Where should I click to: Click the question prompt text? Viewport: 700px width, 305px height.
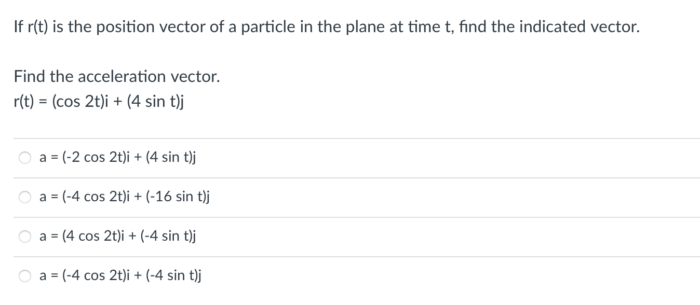click(x=326, y=26)
